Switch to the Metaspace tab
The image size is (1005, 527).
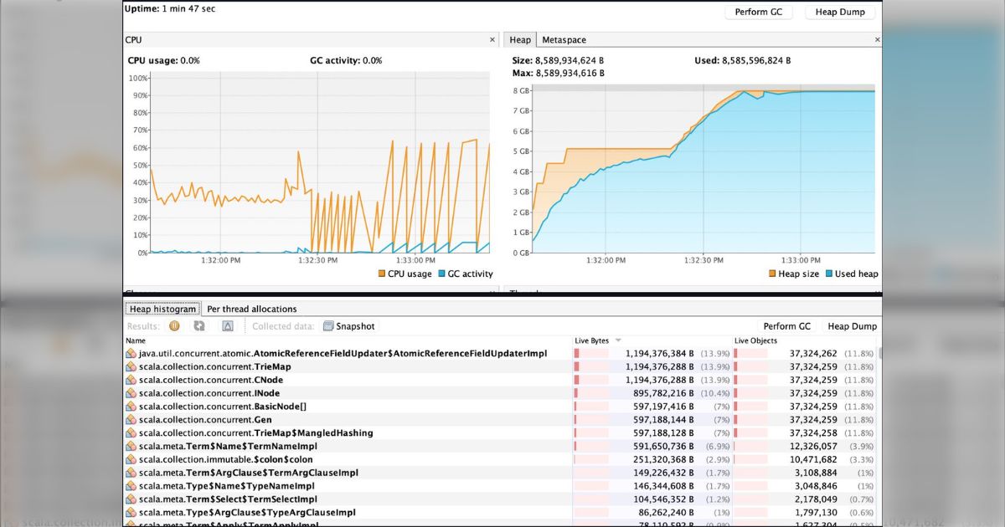564,40
